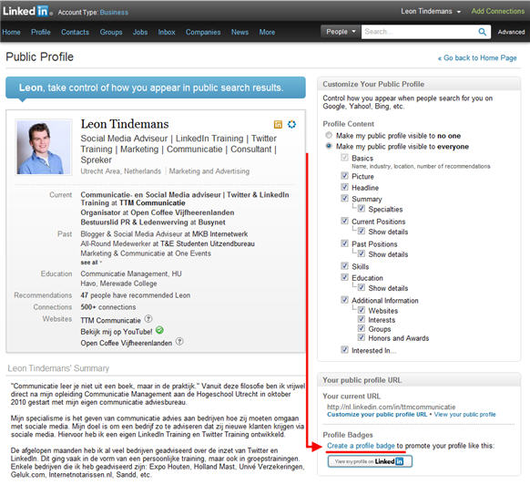Click the blue settings ring icon beside name
Viewport: 530px width, 485px height.
[x=291, y=124]
